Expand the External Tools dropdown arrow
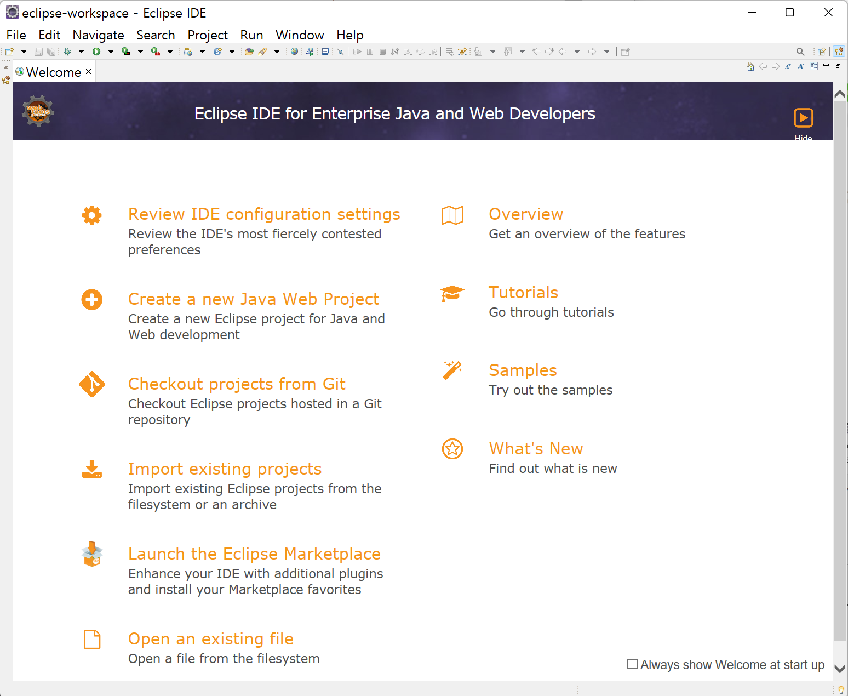This screenshot has height=696, width=848. tap(170, 52)
